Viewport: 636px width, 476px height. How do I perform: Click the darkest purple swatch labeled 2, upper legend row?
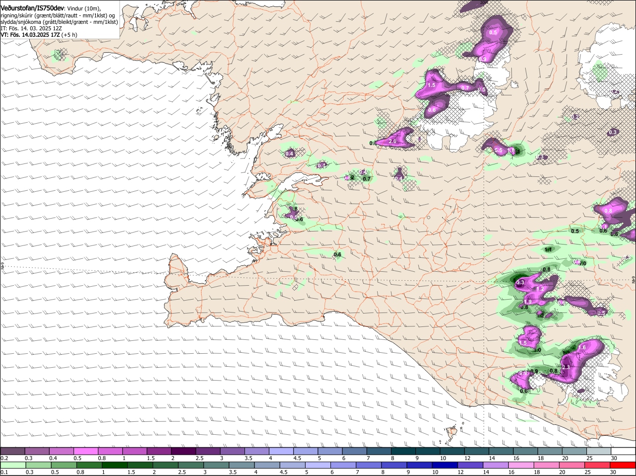(x=184, y=451)
